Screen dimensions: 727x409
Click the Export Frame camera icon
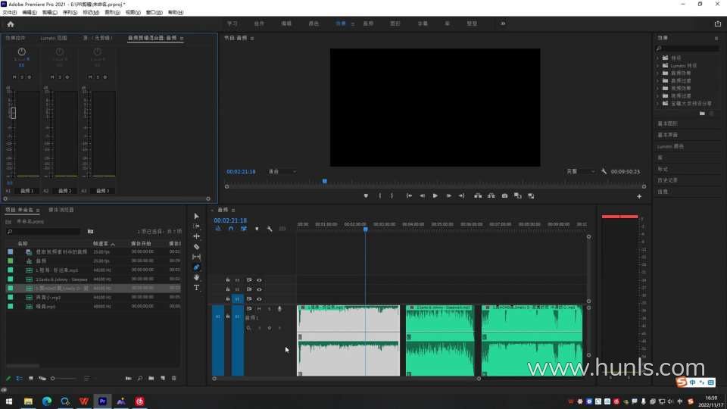[505, 195]
